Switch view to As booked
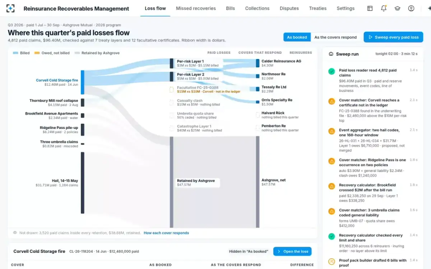 [x=297, y=37]
